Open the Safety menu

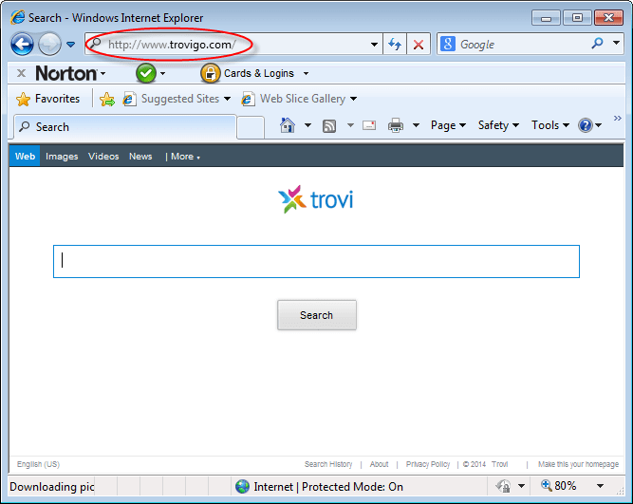[498, 125]
